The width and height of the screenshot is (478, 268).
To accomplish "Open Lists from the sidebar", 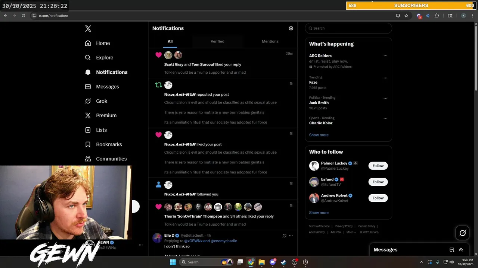I will (x=96, y=130).
